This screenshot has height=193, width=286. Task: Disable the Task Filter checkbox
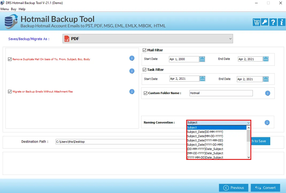pyautogui.click(x=144, y=70)
